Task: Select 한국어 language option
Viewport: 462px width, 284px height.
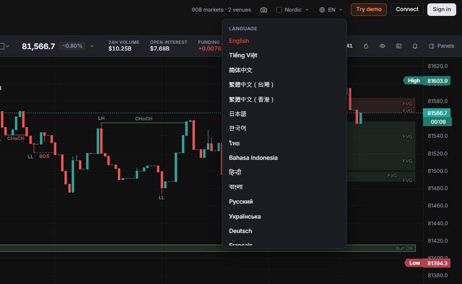Action: coord(237,129)
